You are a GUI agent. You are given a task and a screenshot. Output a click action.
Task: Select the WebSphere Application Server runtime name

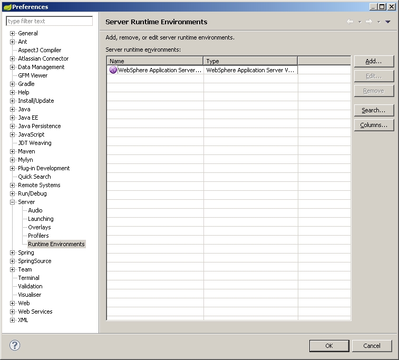[x=160, y=70]
